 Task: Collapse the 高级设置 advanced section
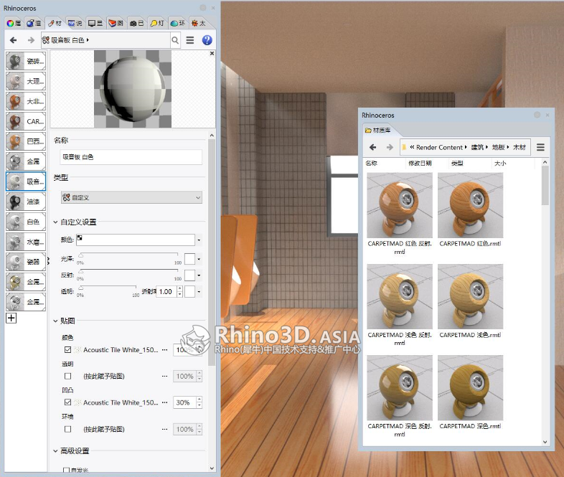[x=55, y=450]
